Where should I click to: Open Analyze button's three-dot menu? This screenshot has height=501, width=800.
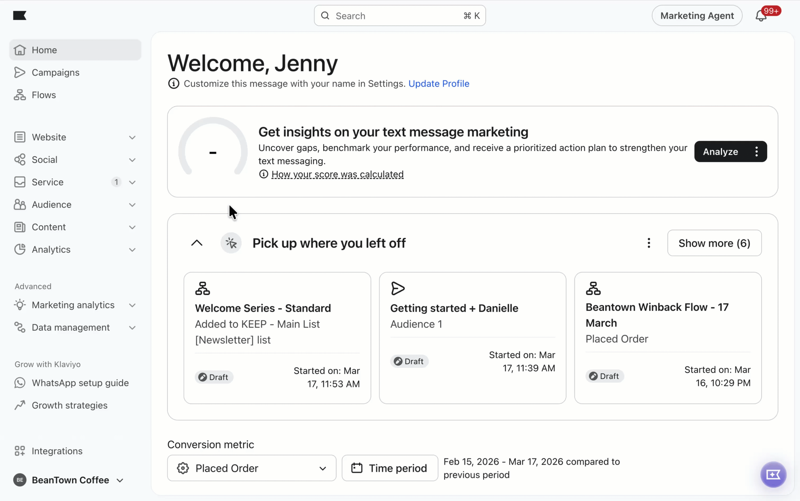tap(757, 151)
